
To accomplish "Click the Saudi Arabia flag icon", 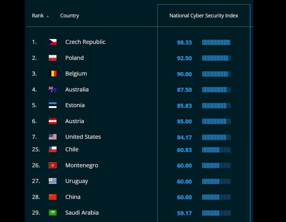I will pyautogui.click(x=53, y=213).
